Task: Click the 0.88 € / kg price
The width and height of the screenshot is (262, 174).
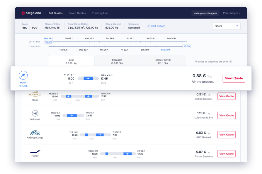Action: (x=202, y=76)
